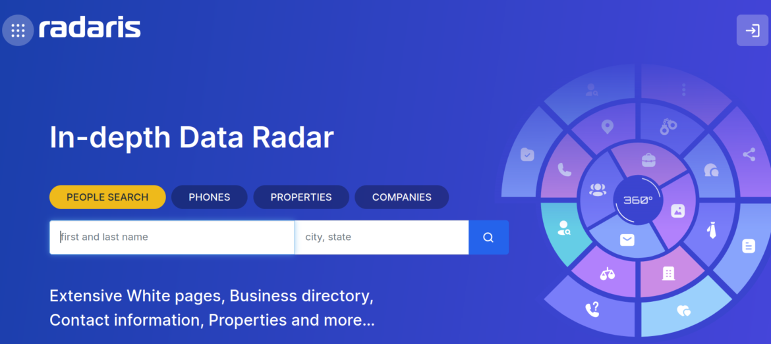Select the necktie radar segment
The width and height of the screenshot is (771, 344).
pyautogui.click(x=712, y=229)
